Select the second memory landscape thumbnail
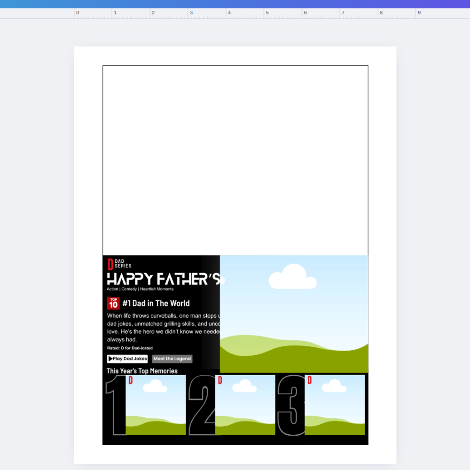The image size is (470, 470). point(245,405)
